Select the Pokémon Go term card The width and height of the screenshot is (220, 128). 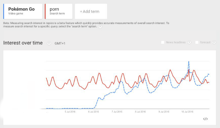click(x=23, y=12)
